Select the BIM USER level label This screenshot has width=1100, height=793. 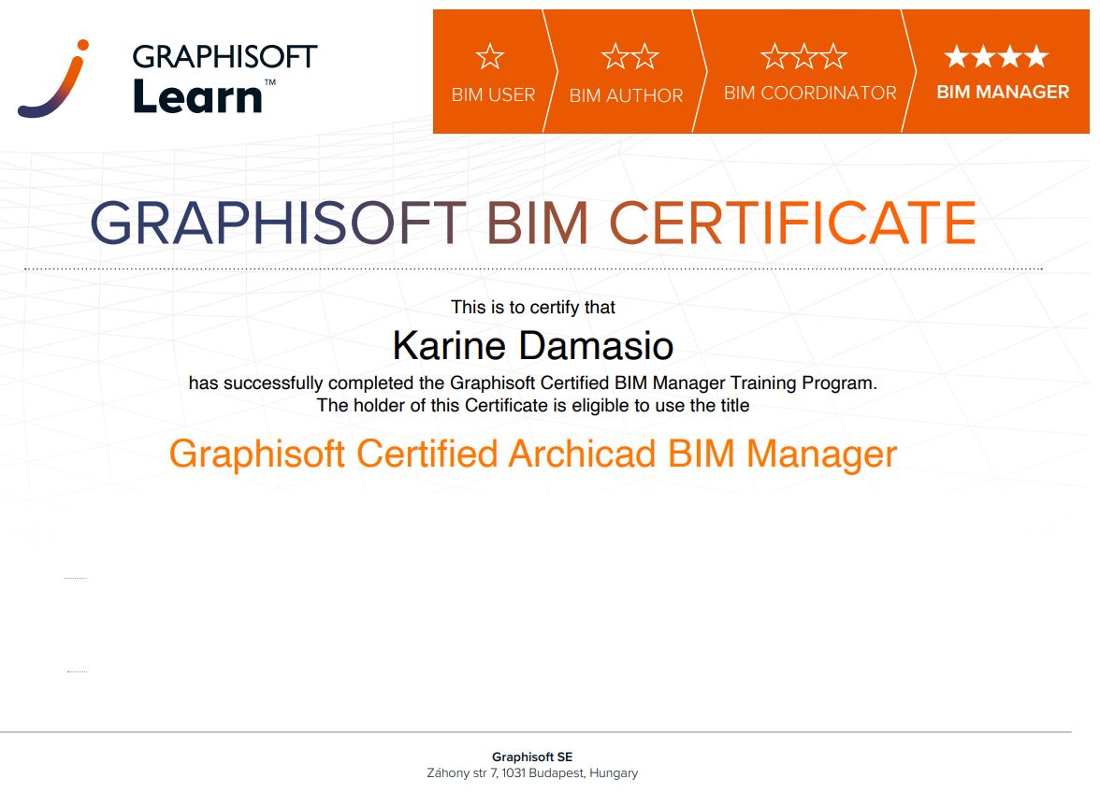point(493,94)
